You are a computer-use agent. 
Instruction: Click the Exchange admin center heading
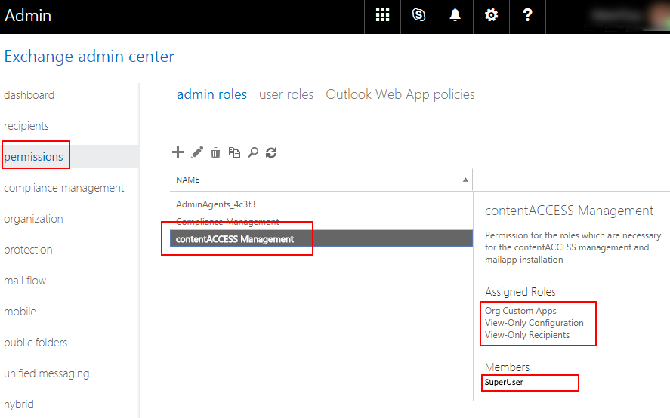point(89,57)
